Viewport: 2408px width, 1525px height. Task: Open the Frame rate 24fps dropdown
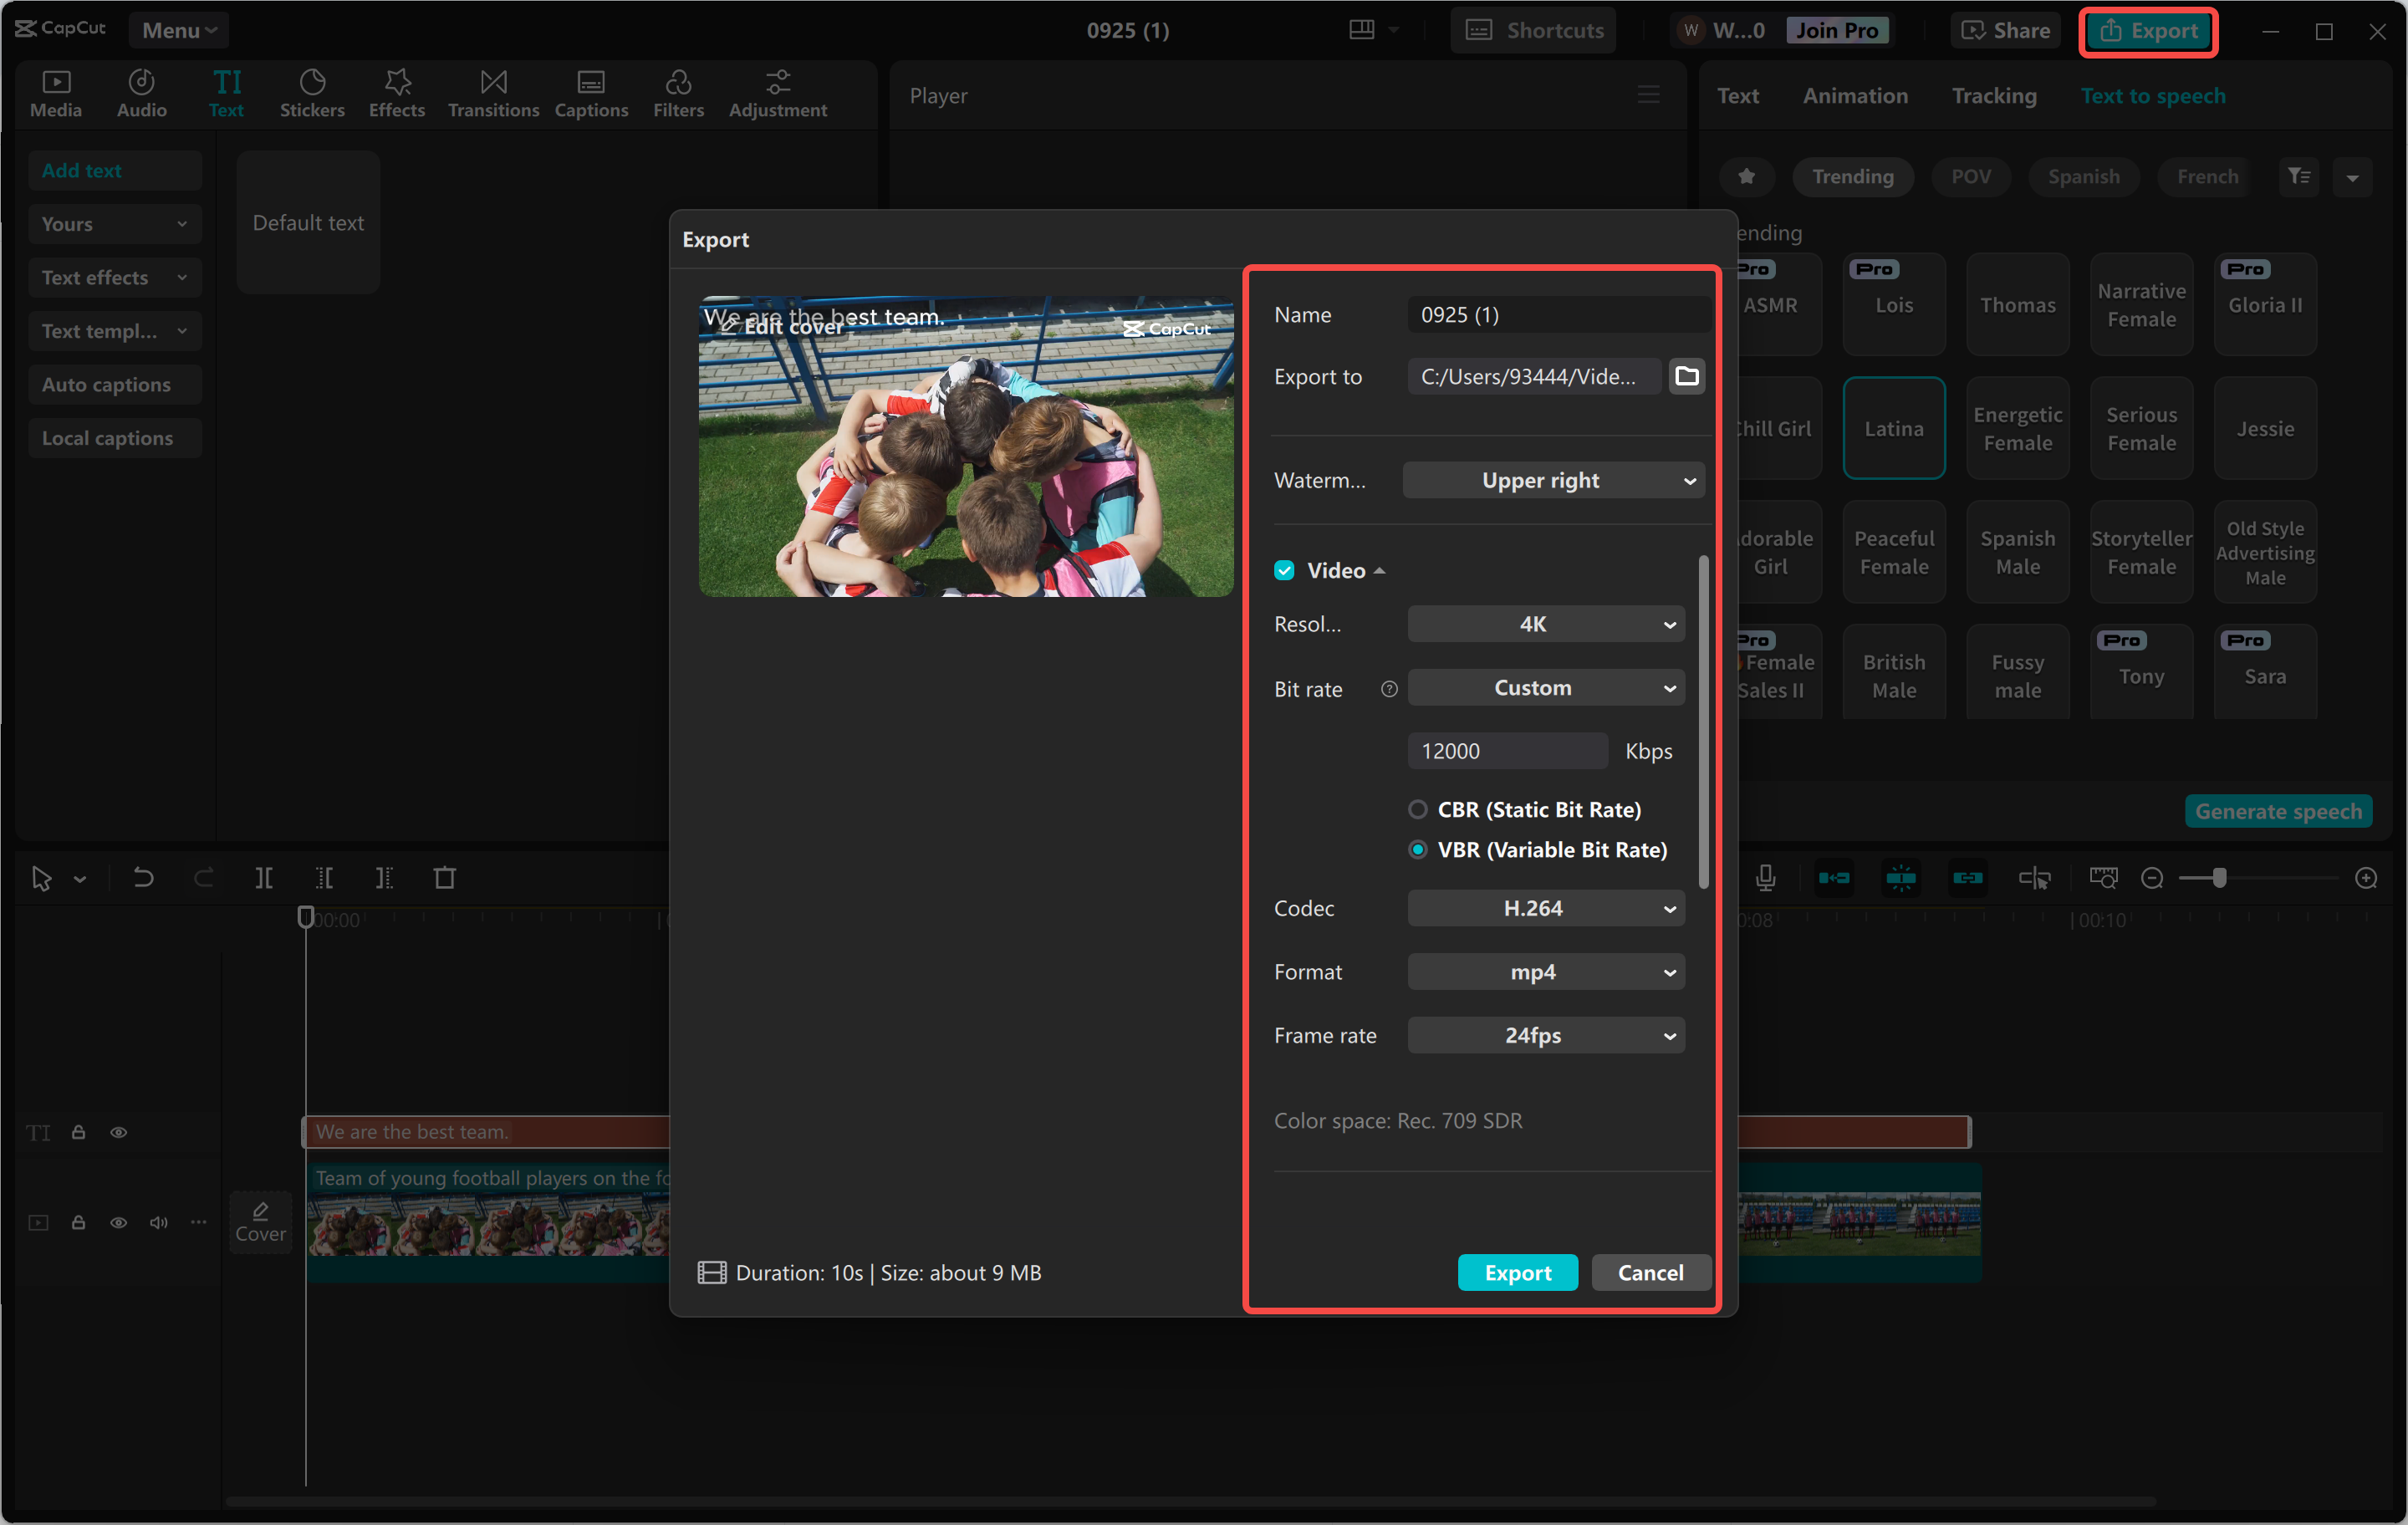click(1545, 1035)
